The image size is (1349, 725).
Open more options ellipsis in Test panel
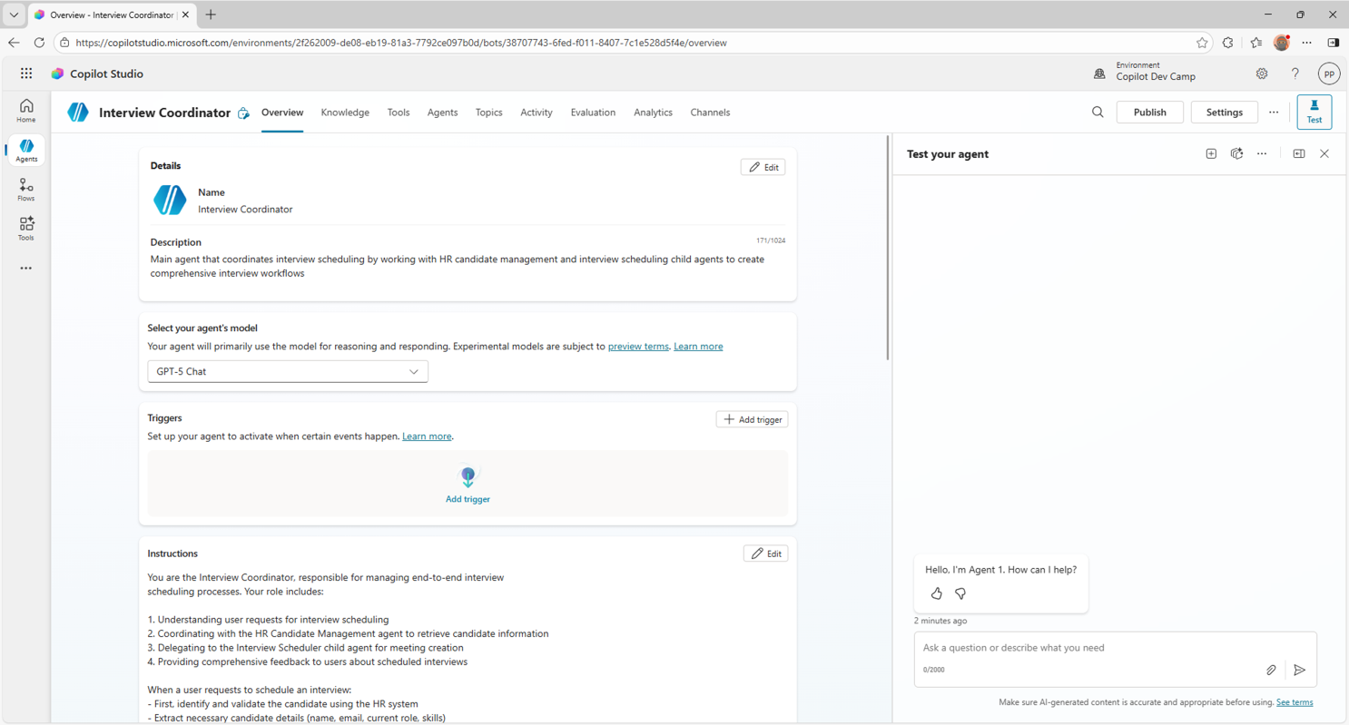point(1262,153)
